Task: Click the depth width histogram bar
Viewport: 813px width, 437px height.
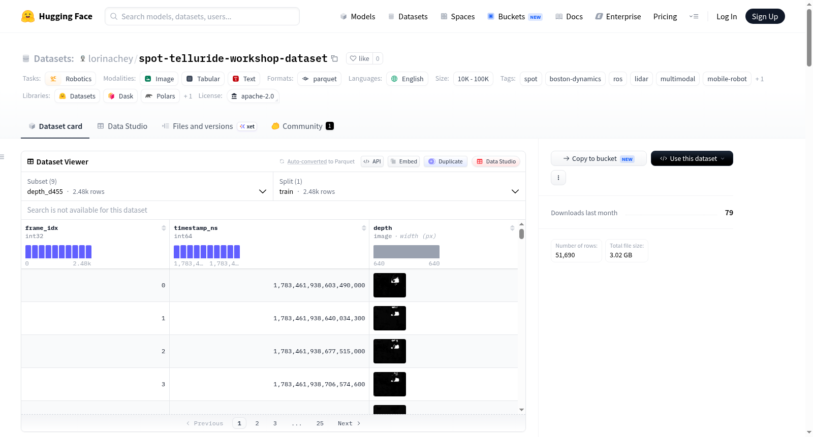Action: tap(407, 252)
